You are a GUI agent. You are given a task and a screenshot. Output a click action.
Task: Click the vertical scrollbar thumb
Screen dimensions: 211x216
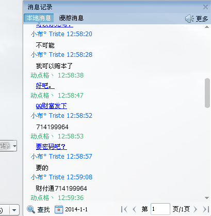[x=207, y=93]
